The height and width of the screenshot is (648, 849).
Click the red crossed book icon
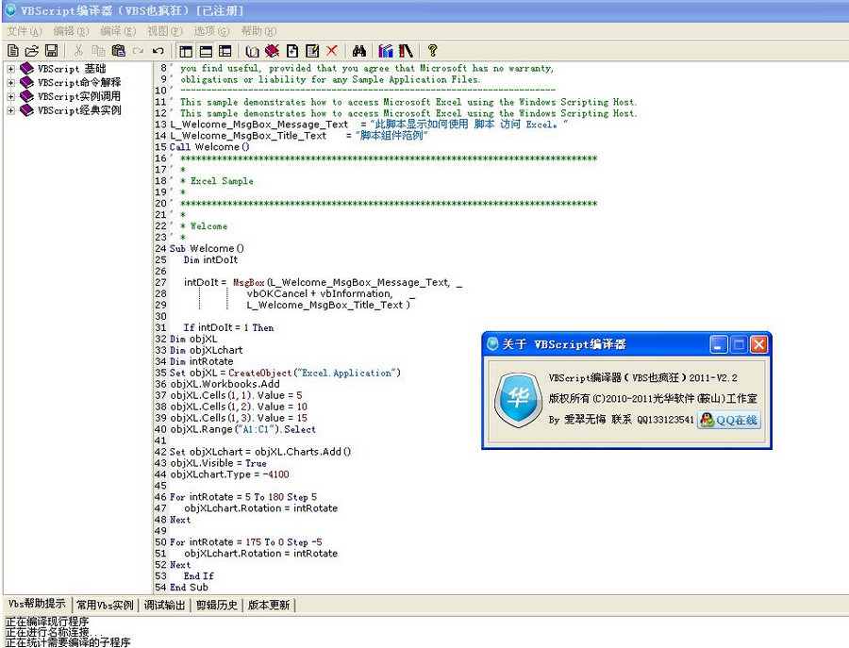click(x=273, y=51)
